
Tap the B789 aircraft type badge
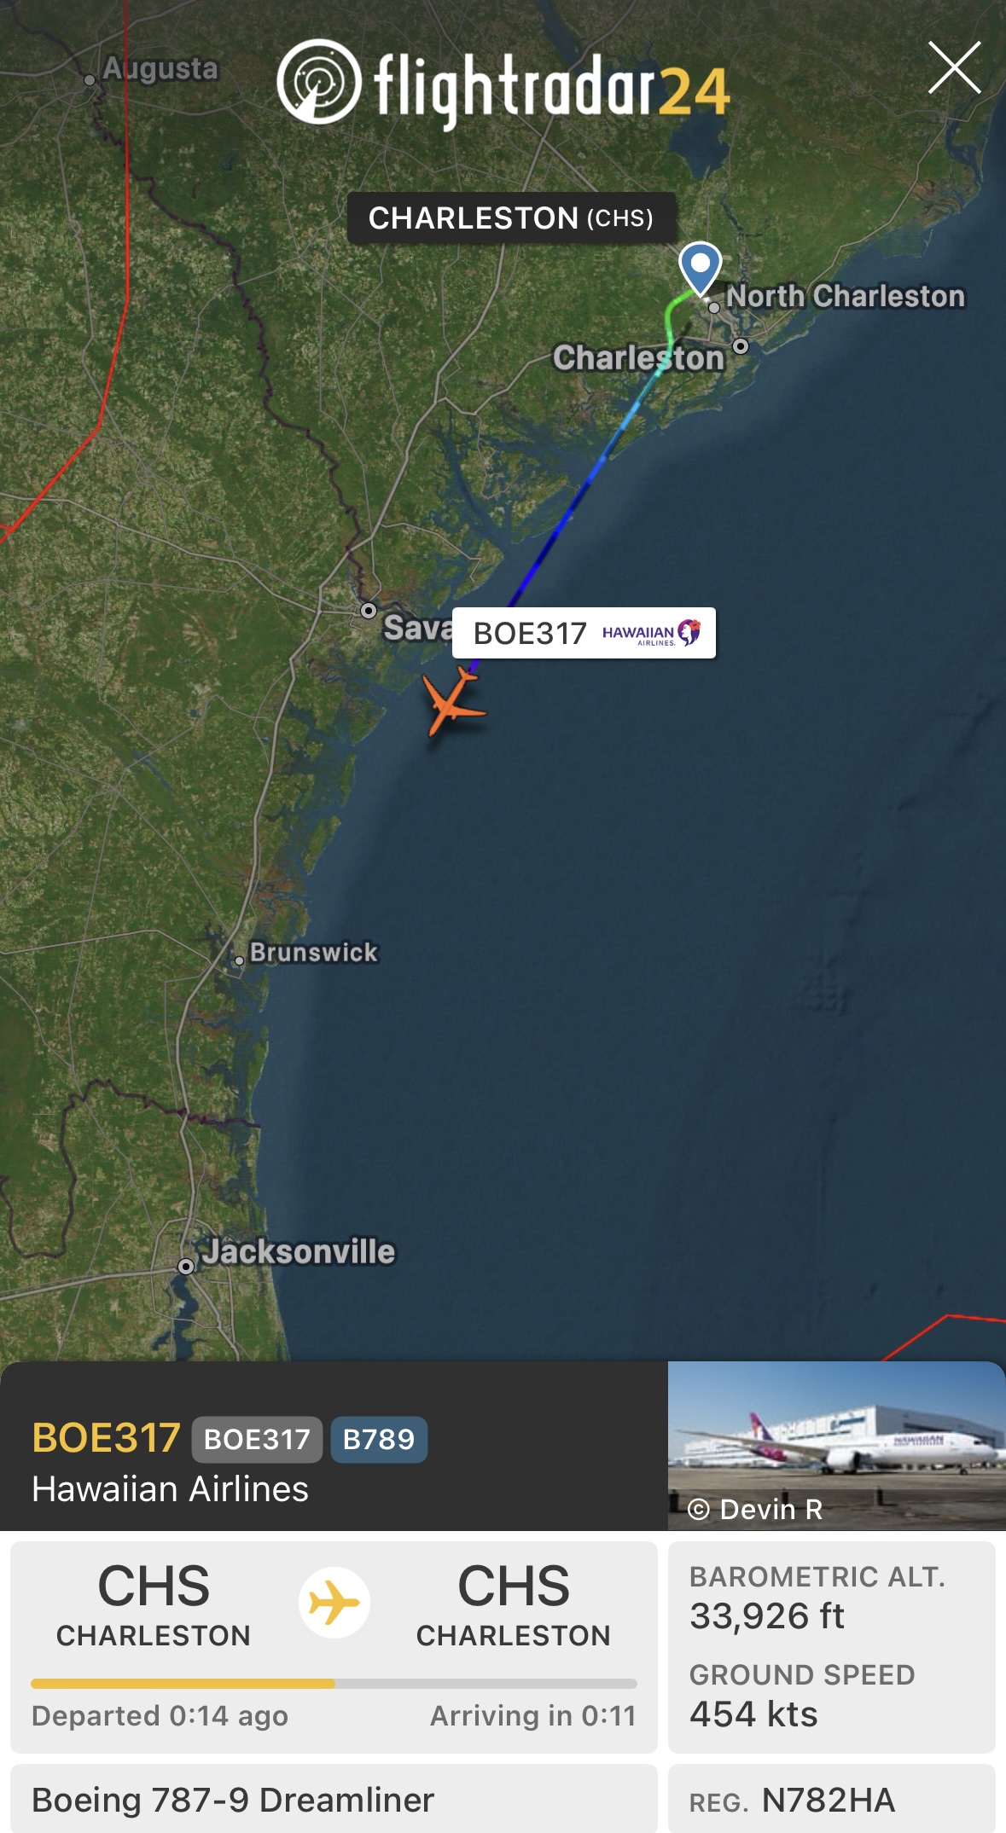pyautogui.click(x=379, y=1440)
